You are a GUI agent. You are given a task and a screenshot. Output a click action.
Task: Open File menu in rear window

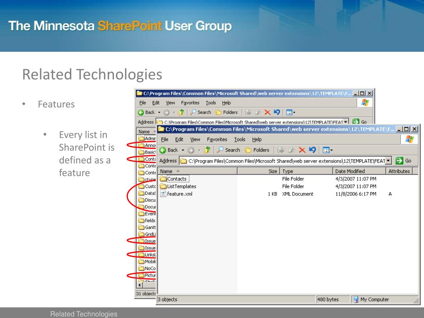(142, 103)
